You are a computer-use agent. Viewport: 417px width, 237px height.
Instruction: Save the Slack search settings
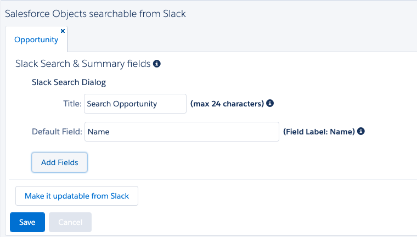tap(27, 222)
